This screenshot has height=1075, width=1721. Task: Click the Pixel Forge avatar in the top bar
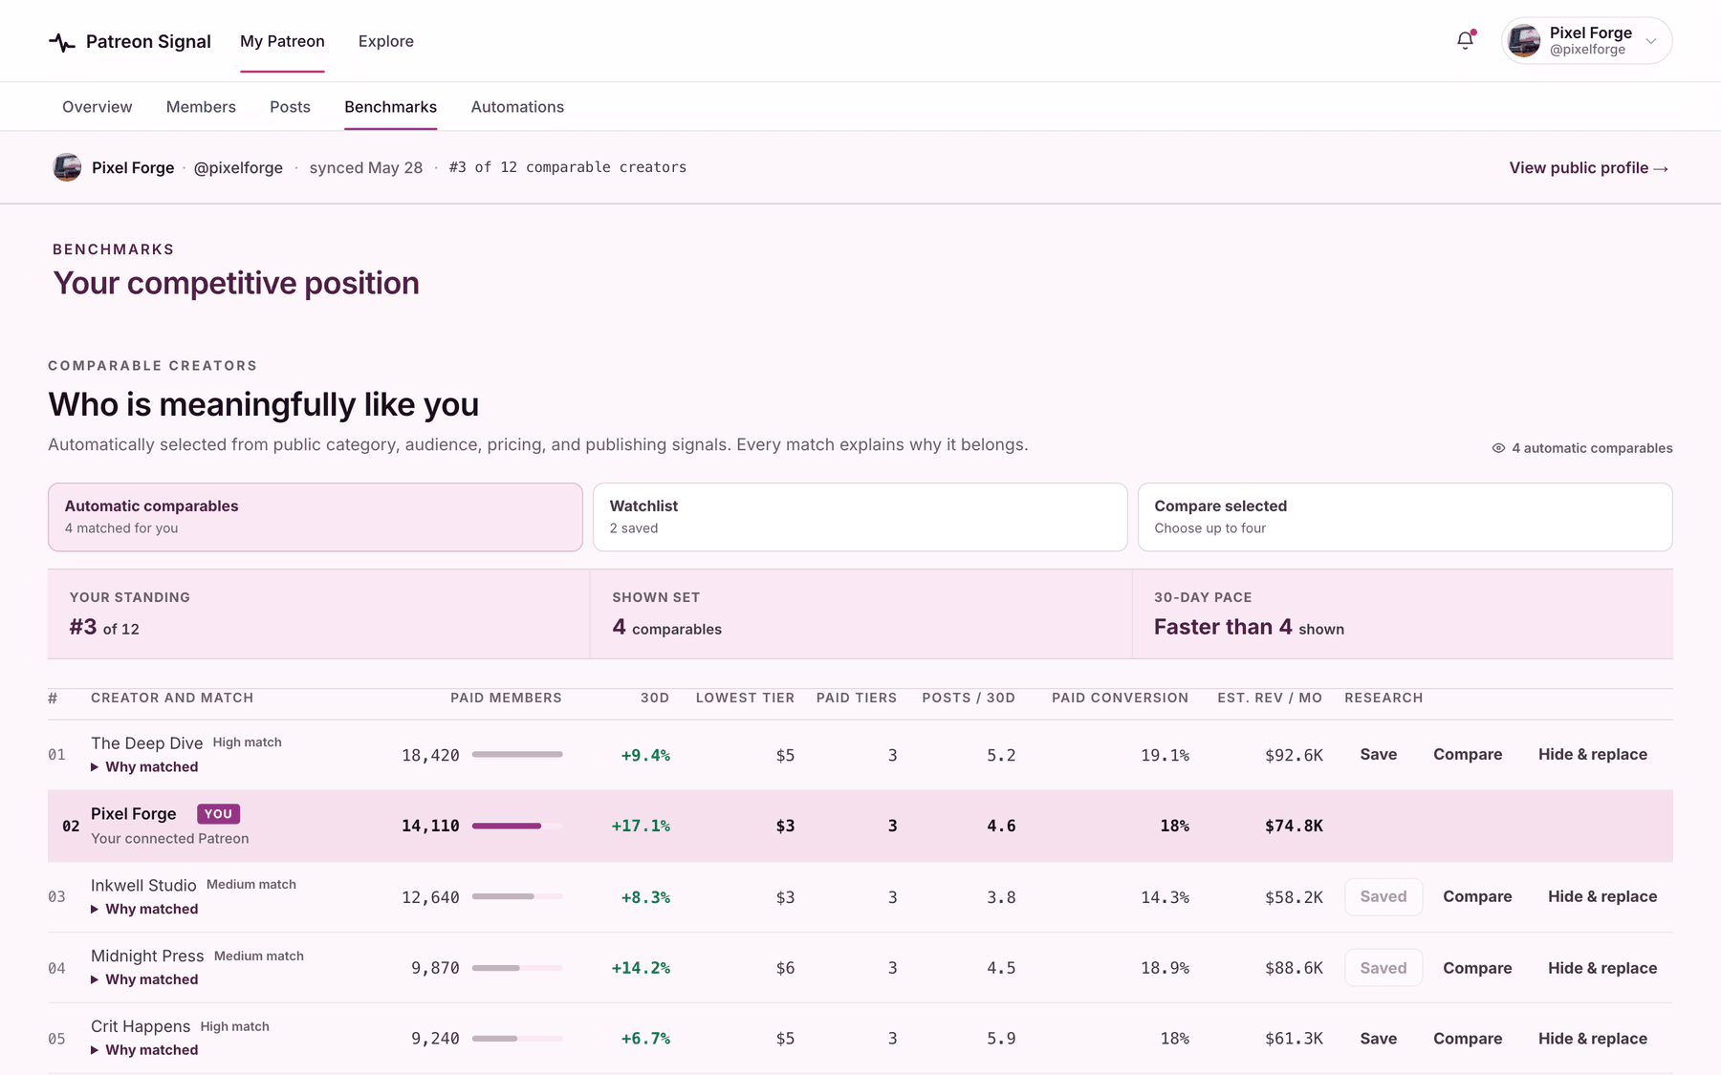pyautogui.click(x=1524, y=41)
